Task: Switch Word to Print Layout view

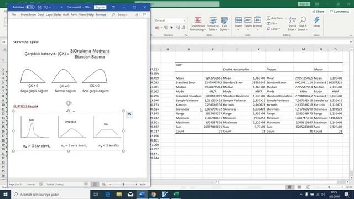Action: point(95,184)
